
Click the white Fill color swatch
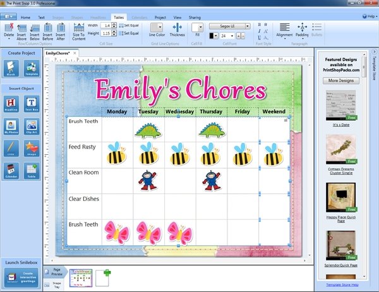point(195,27)
